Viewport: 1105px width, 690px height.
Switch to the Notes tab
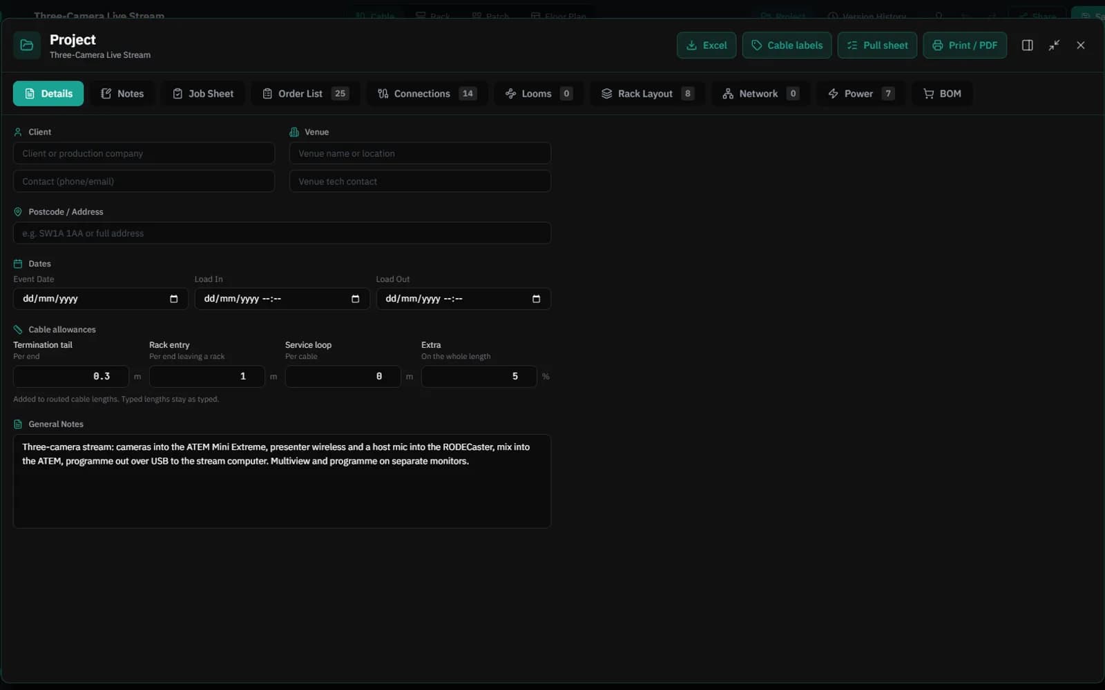tap(122, 94)
